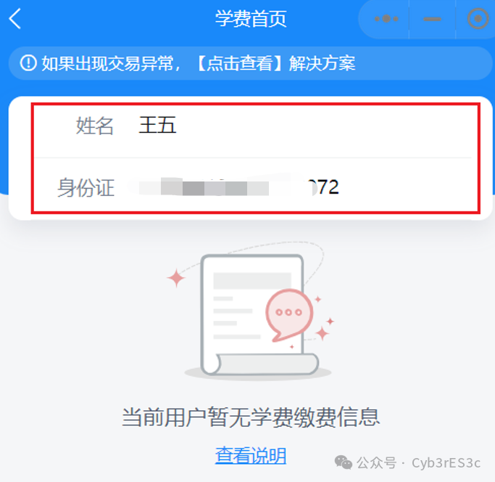
Task: Click the 如果出现交易异常 notice banner
Action: pos(250,63)
